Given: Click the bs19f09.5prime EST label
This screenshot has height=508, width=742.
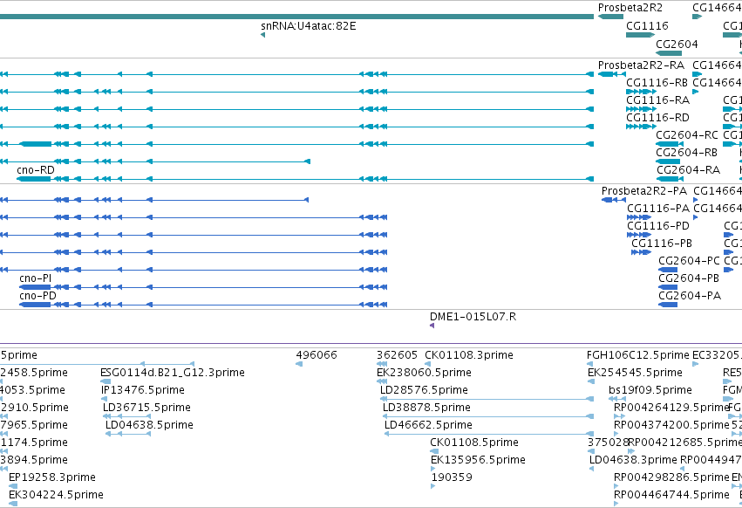Looking at the screenshot, I should [x=650, y=390].
